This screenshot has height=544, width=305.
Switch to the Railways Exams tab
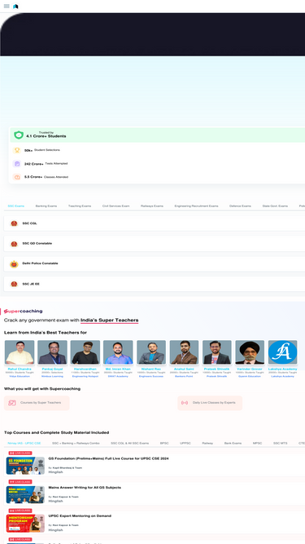(152, 206)
